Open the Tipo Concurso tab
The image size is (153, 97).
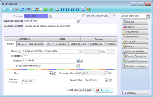tap(36, 44)
